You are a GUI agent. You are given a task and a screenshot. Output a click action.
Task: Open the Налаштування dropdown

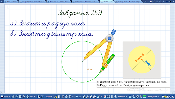pyautogui.click(x=153, y=97)
